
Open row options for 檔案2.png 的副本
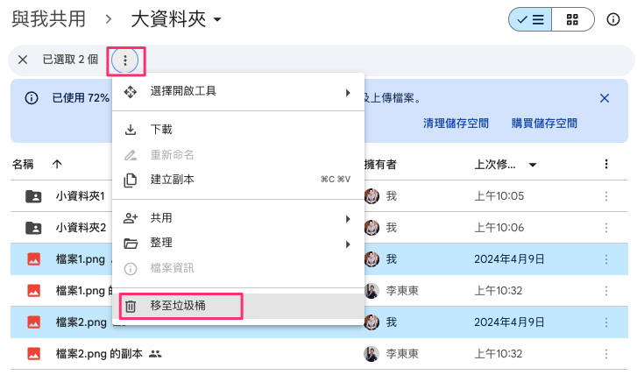[605, 354]
